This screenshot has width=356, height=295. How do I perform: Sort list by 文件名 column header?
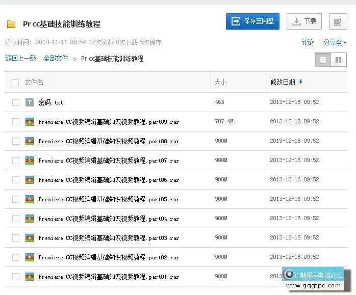pos(34,82)
